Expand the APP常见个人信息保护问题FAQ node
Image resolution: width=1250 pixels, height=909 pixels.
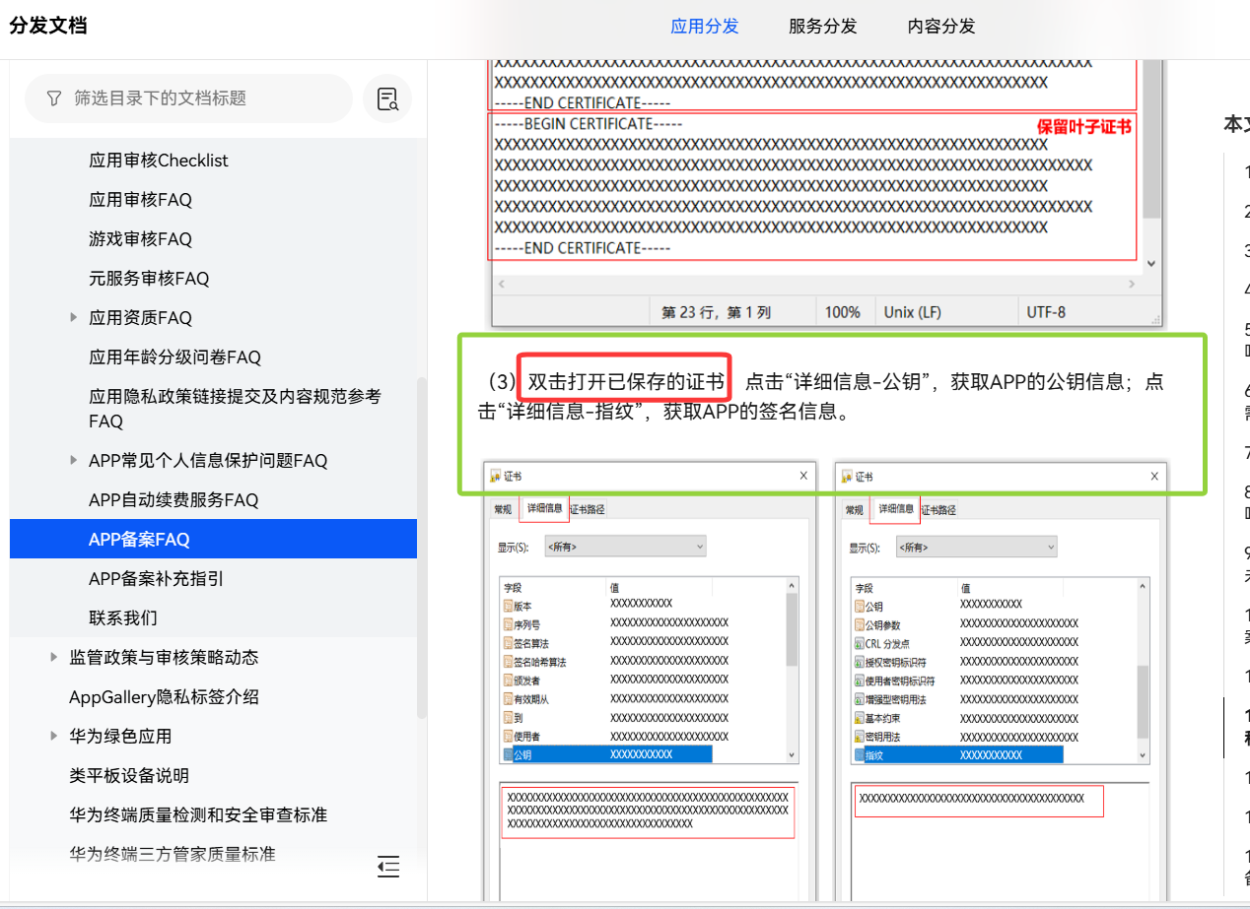pos(74,461)
